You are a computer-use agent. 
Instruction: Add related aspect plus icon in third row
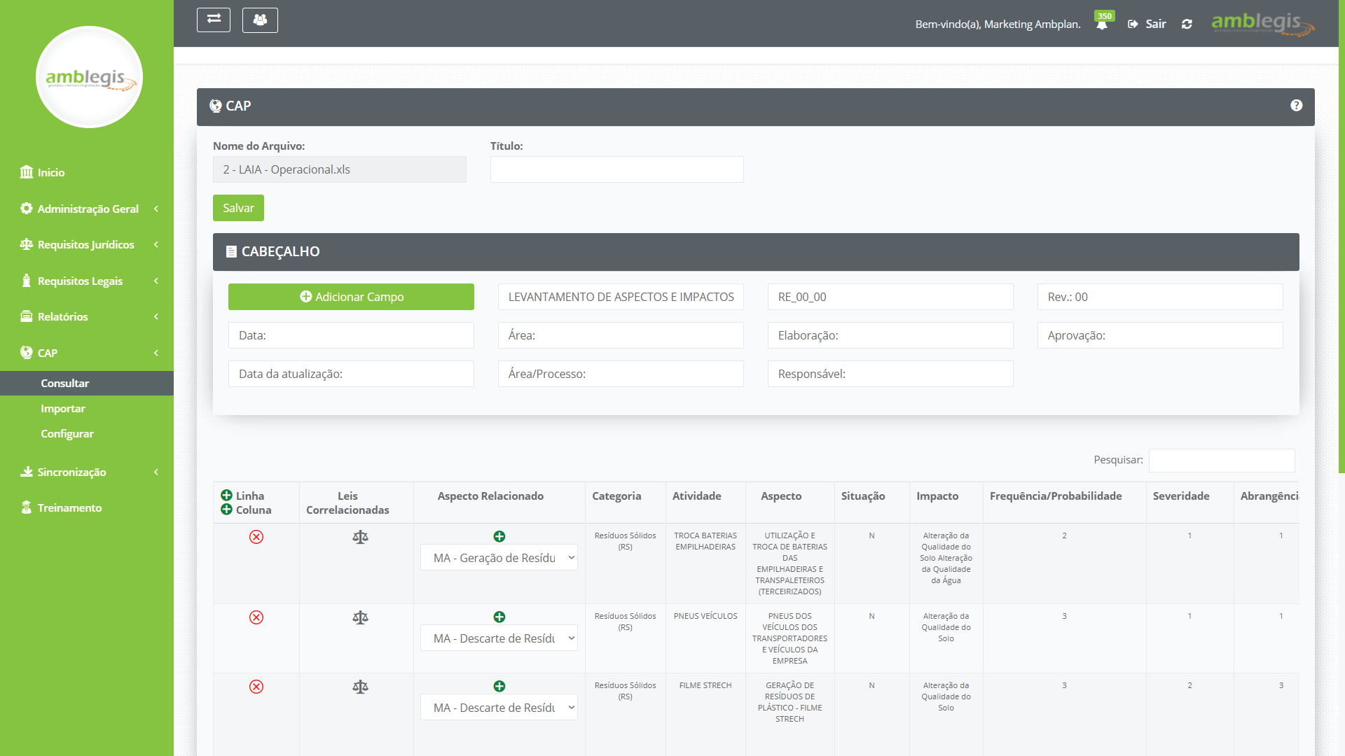[499, 686]
